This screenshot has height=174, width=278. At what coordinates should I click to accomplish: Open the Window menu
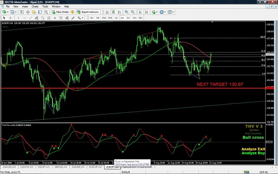[56, 7]
